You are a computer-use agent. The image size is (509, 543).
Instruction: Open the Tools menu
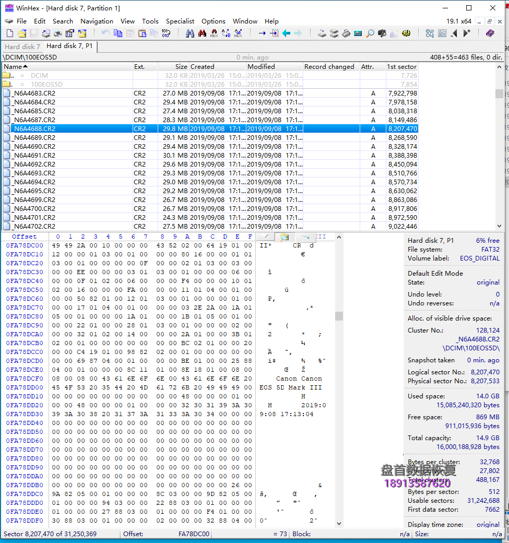coord(150,21)
